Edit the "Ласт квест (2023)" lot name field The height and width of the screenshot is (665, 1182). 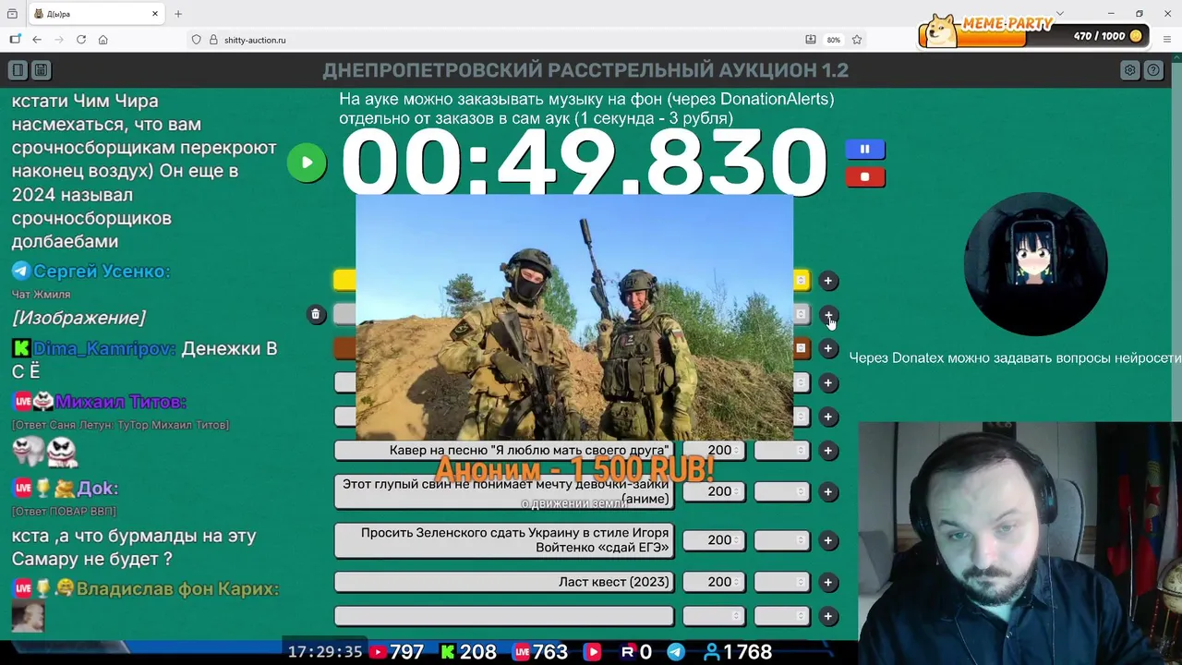(x=504, y=582)
